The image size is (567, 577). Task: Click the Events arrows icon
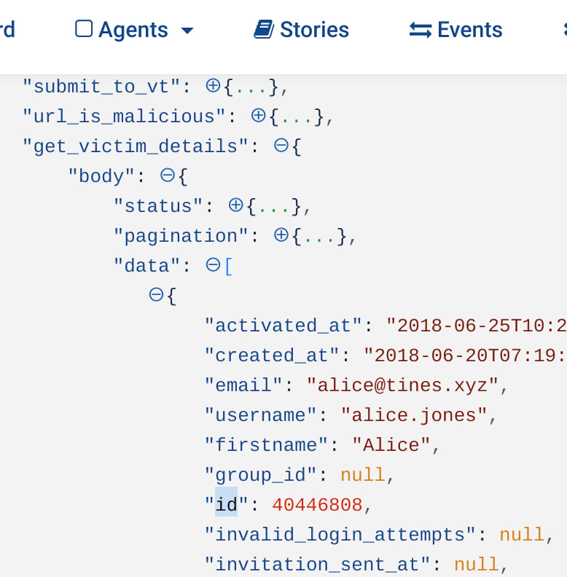tap(420, 30)
